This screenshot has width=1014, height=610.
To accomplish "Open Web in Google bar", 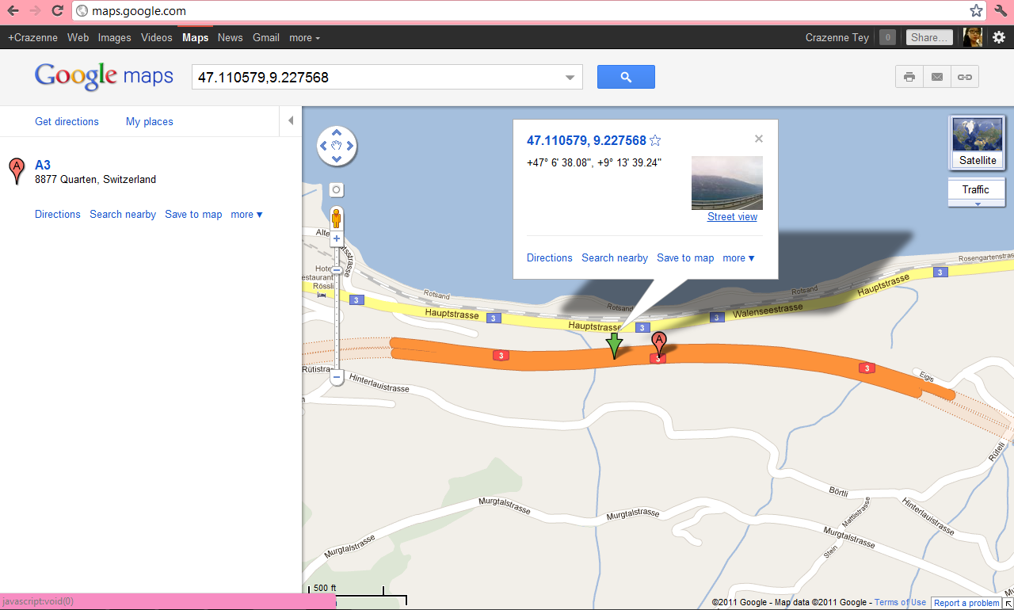I will click(x=78, y=37).
